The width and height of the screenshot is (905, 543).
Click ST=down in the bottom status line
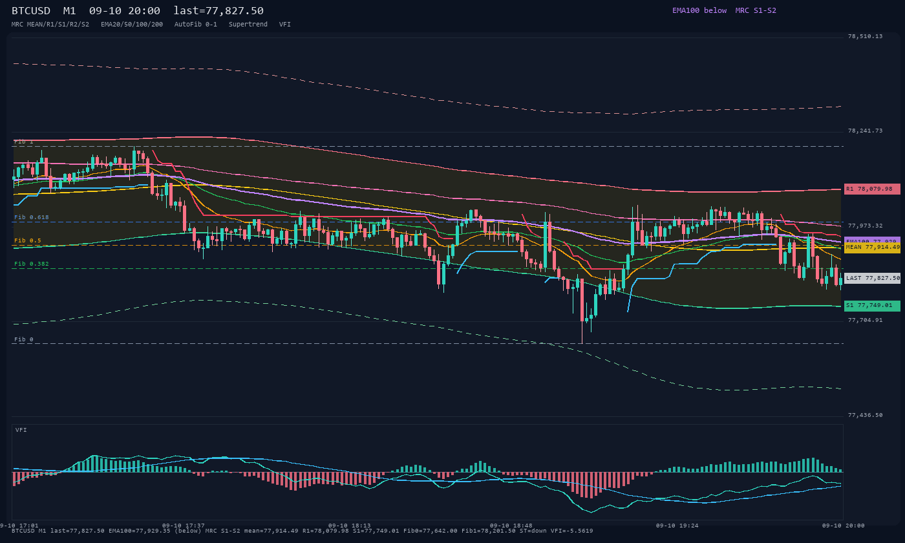pos(533,531)
